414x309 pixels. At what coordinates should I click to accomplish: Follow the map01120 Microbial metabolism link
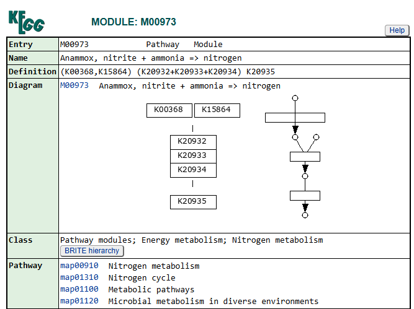pyautogui.click(x=79, y=301)
